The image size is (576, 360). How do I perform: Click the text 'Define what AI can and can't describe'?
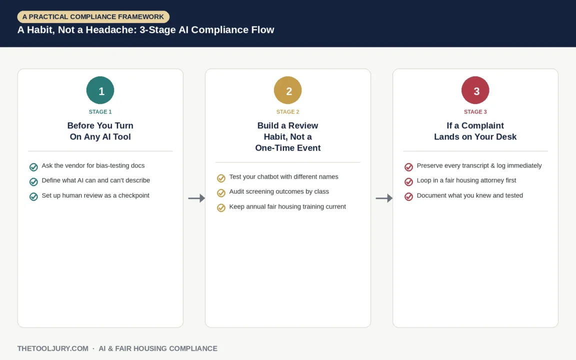(x=96, y=180)
